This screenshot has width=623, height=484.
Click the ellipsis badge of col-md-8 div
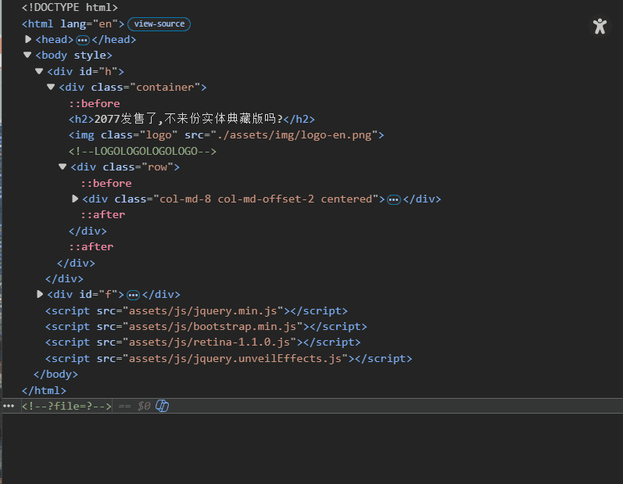pos(394,199)
